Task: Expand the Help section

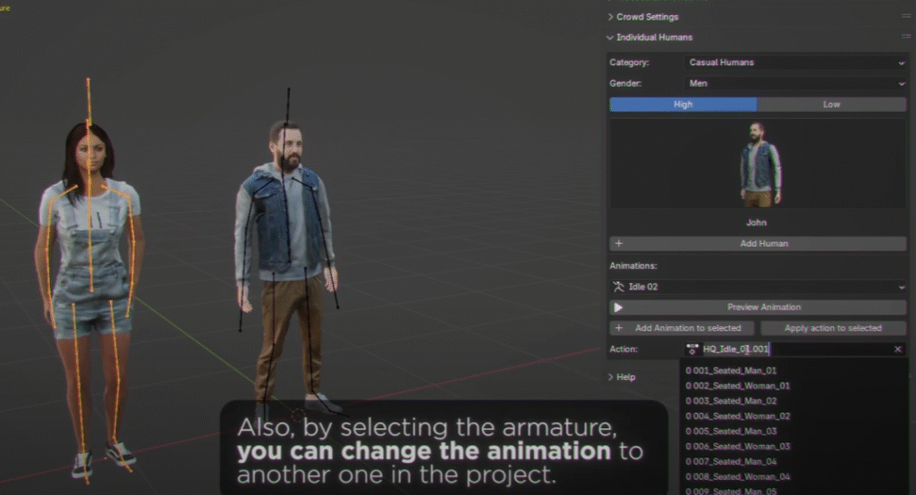Action: [x=622, y=377]
